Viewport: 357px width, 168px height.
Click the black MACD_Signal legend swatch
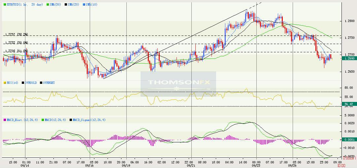point(71,120)
